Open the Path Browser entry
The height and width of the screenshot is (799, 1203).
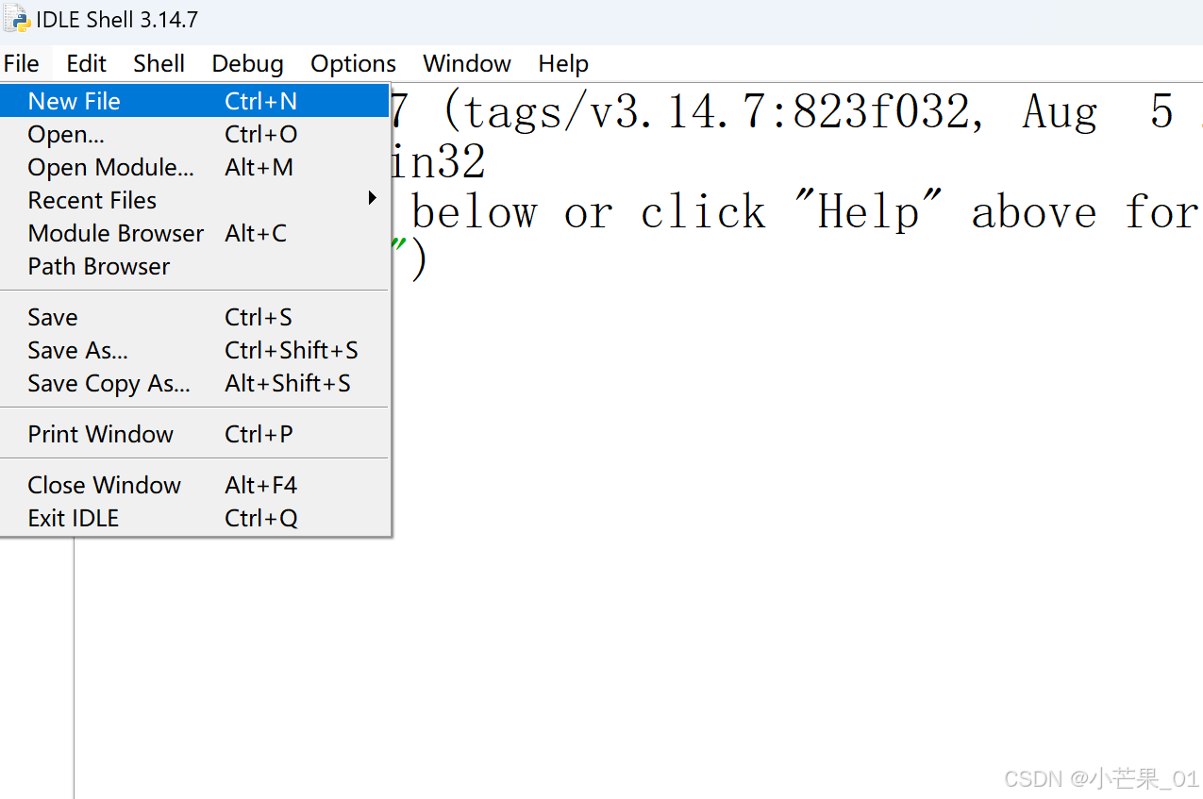tap(194, 266)
